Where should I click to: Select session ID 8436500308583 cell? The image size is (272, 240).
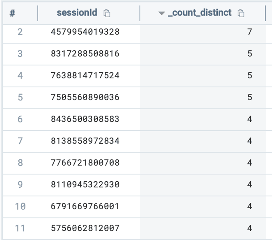85,119
